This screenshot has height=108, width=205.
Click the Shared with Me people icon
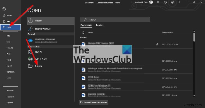pos(30,29)
